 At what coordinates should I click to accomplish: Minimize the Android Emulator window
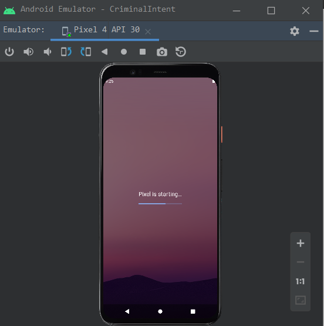point(237,11)
